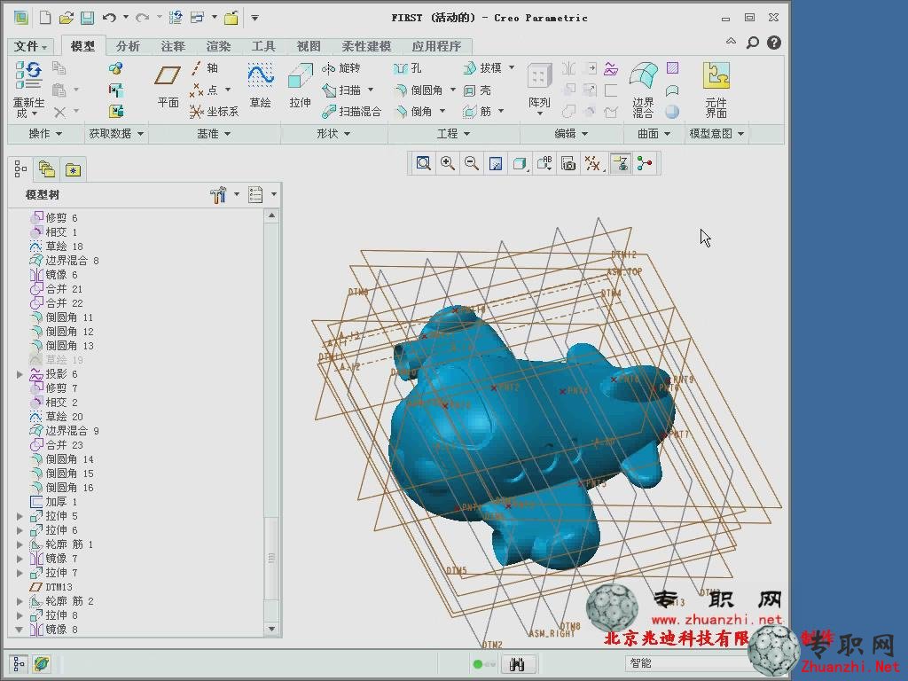Click the Zoom Out icon

point(472,164)
